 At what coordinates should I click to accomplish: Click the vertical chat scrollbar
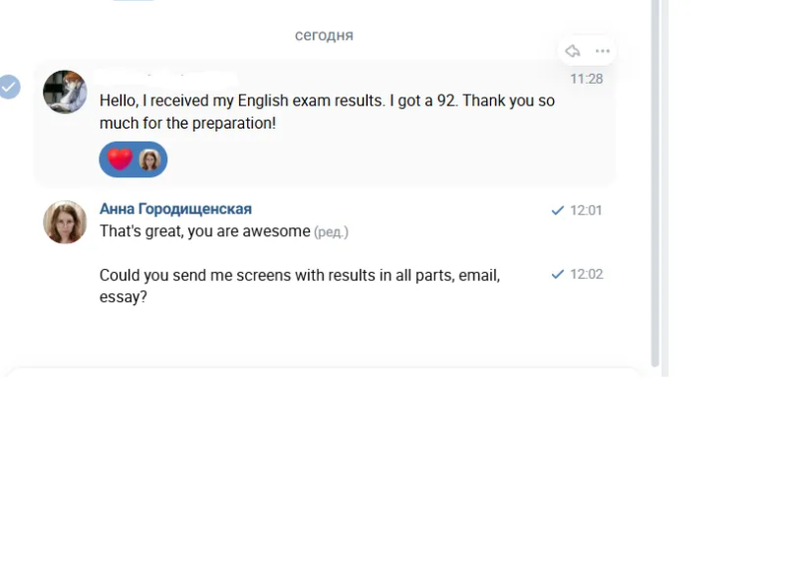[656, 183]
